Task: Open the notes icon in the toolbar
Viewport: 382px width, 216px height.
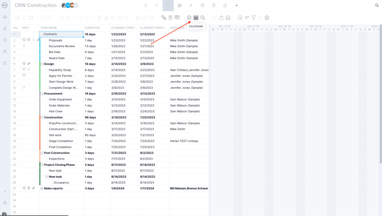Action: 170,18
